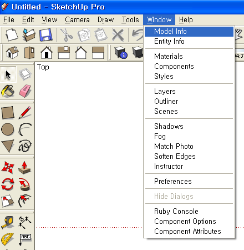Switch to Top view icon
The width and height of the screenshot is (244, 250).
[x=29, y=52]
